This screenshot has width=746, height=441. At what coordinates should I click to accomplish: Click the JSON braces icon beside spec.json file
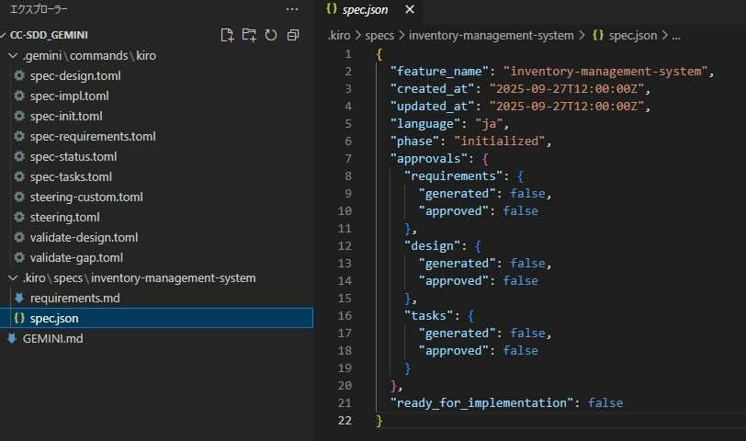pyautogui.click(x=19, y=318)
